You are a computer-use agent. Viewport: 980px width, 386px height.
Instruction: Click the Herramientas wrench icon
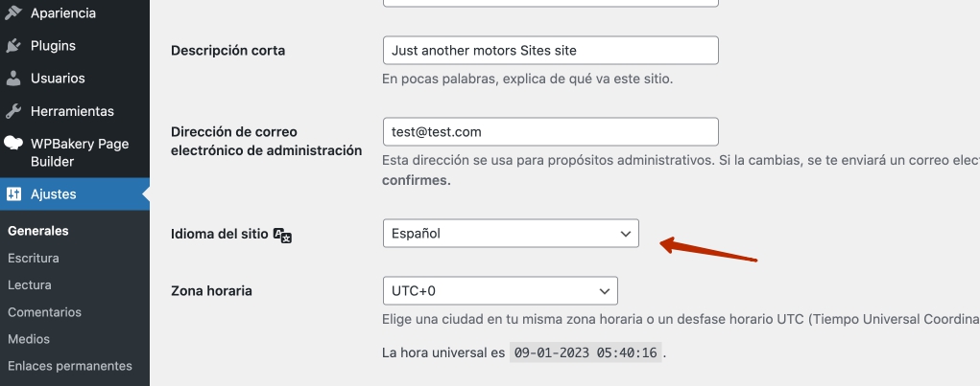tap(13, 111)
